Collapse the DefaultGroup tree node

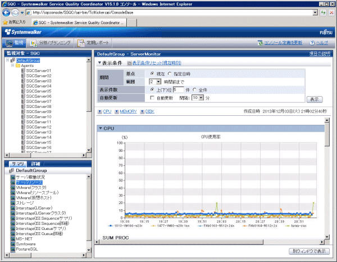(8, 60)
